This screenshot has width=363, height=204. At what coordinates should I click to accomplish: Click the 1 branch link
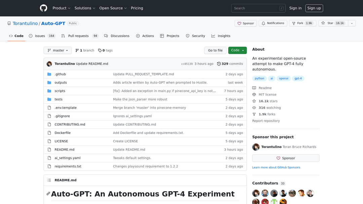(x=85, y=50)
